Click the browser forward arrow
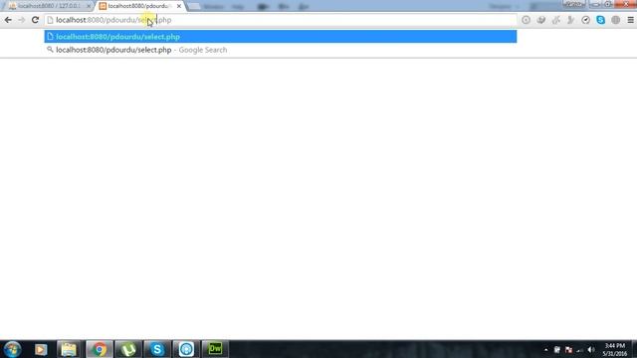The image size is (637, 358). tap(22, 20)
